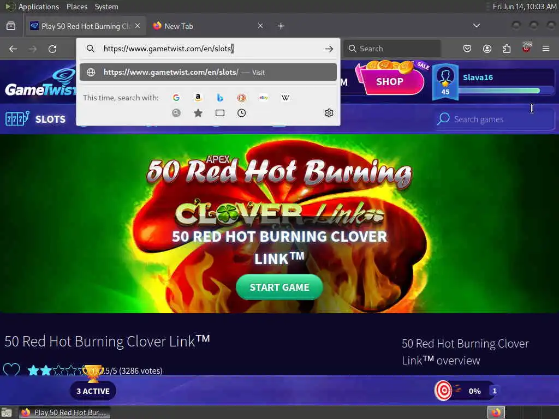Search bookmarks using the star icon
Image resolution: width=559 pixels, height=419 pixels.
(198, 113)
